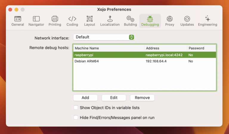Viewport: 229px width, 134px height.
Task: Click the Edit host button
Action: coord(114,98)
